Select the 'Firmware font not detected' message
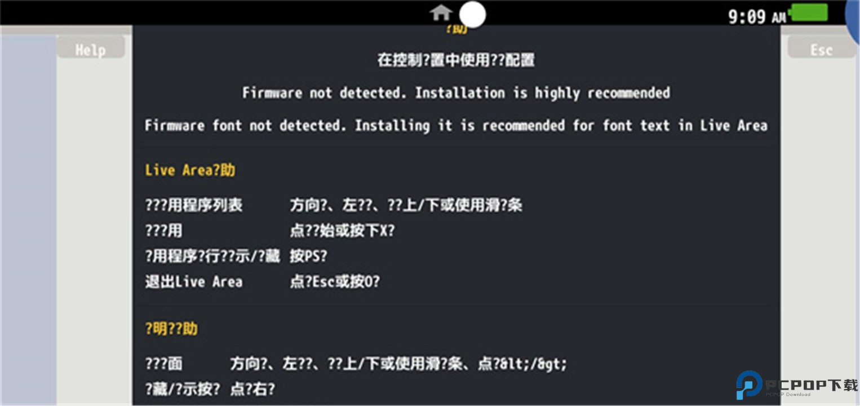This screenshot has height=406, width=860. coord(456,125)
